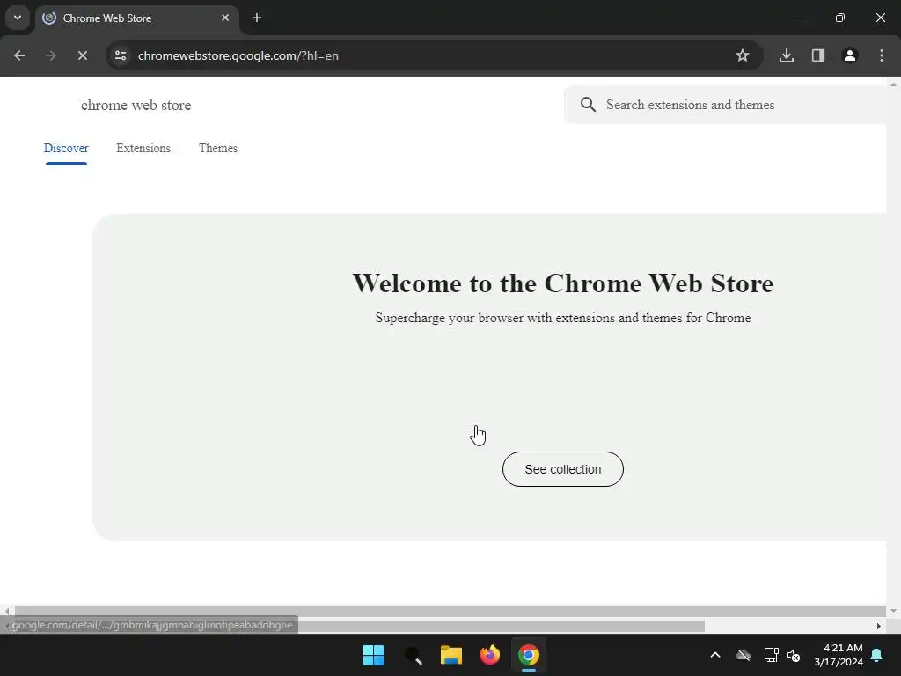Viewport: 901px width, 676px height.
Task: Open the clock and date panel
Action: [839, 655]
